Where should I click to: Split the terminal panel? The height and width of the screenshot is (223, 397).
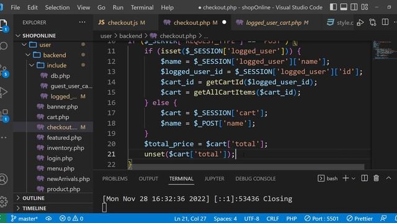pyautogui.click(x=364, y=178)
